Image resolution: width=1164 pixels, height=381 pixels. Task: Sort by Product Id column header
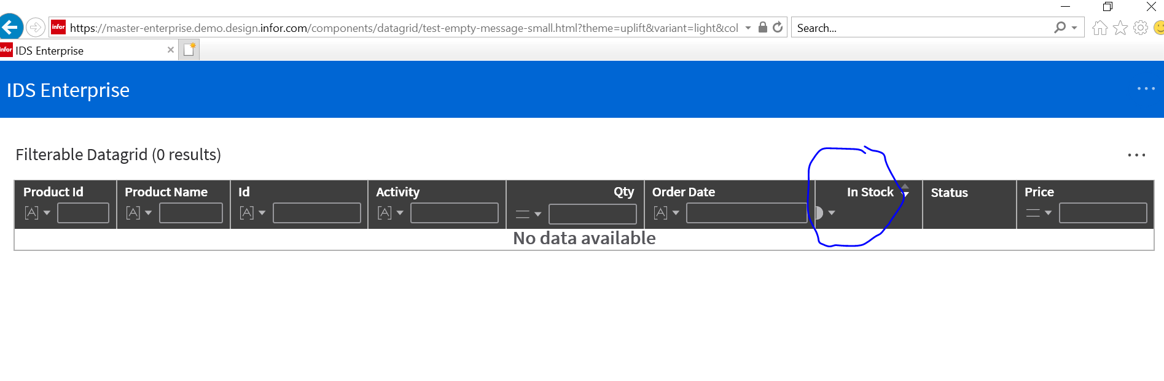coord(53,192)
